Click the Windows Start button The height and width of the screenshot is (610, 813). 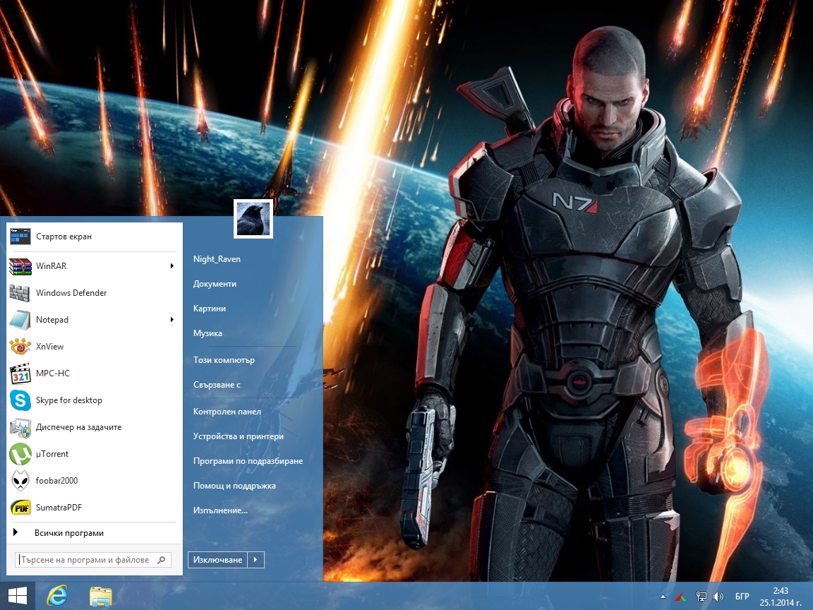pyautogui.click(x=18, y=596)
